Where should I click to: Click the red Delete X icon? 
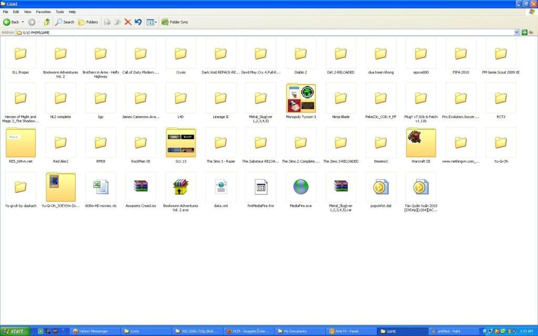128,22
